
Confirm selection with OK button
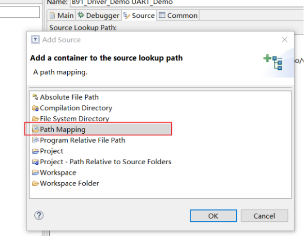pos(213,216)
